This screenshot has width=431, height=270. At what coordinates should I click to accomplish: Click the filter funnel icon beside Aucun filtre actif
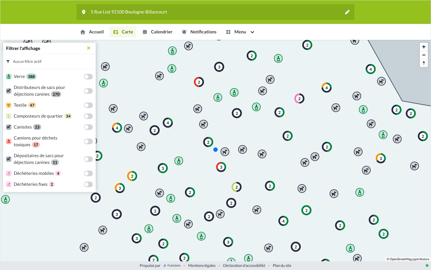[8, 61]
